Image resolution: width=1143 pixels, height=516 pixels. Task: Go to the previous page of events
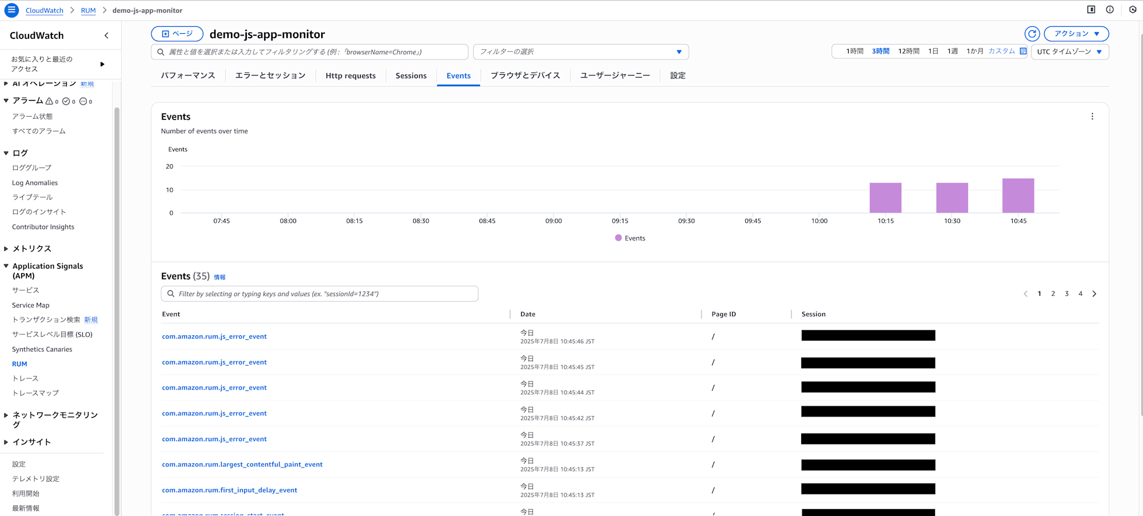click(x=1025, y=294)
